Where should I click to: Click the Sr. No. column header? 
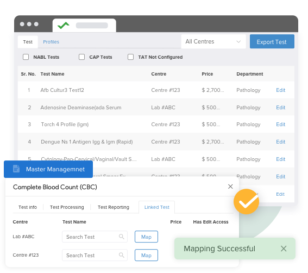click(28, 74)
